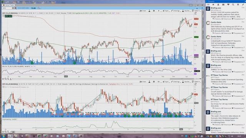Click the symbol entry field
The image size is (246, 138).
(7, 8)
